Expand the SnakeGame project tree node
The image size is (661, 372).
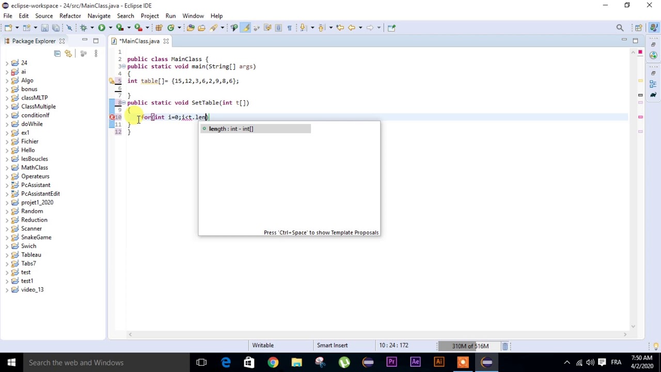pos(7,238)
